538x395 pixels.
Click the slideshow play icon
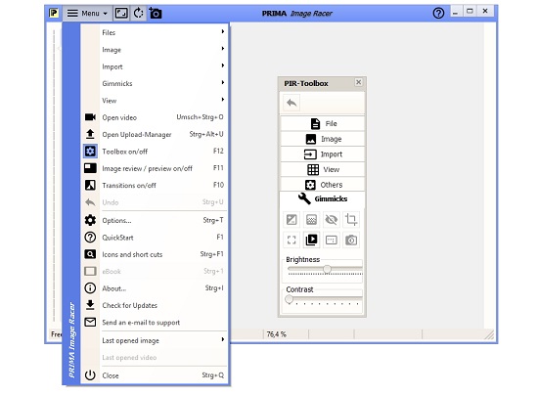[311, 240]
